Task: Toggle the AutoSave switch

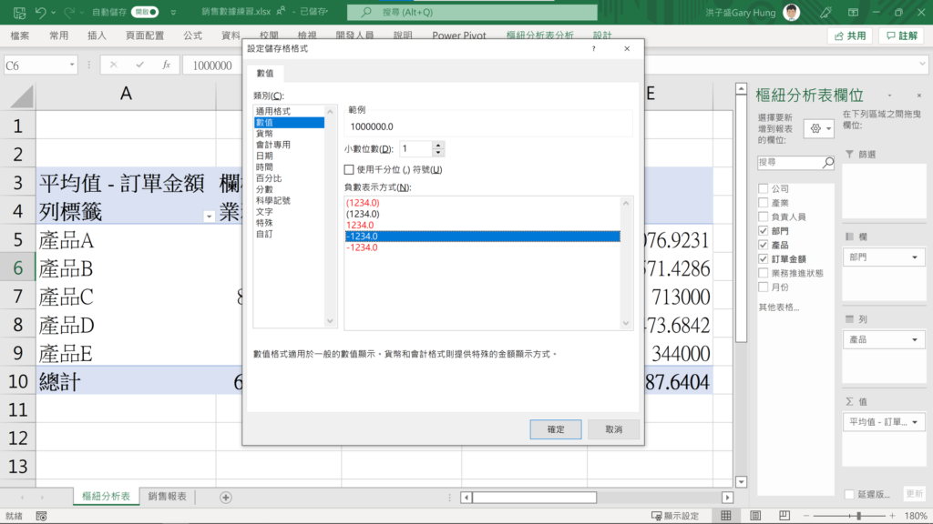Action: pyautogui.click(x=145, y=12)
